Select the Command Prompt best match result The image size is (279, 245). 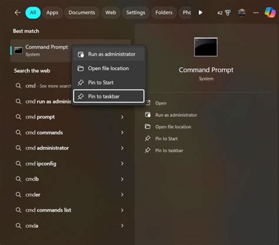tap(41, 51)
